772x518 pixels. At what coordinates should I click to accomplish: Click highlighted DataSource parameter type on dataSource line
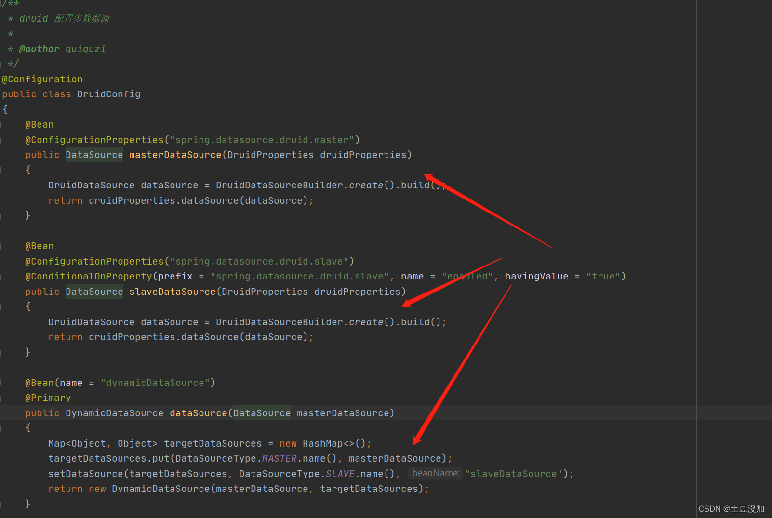(x=262, y=413)
